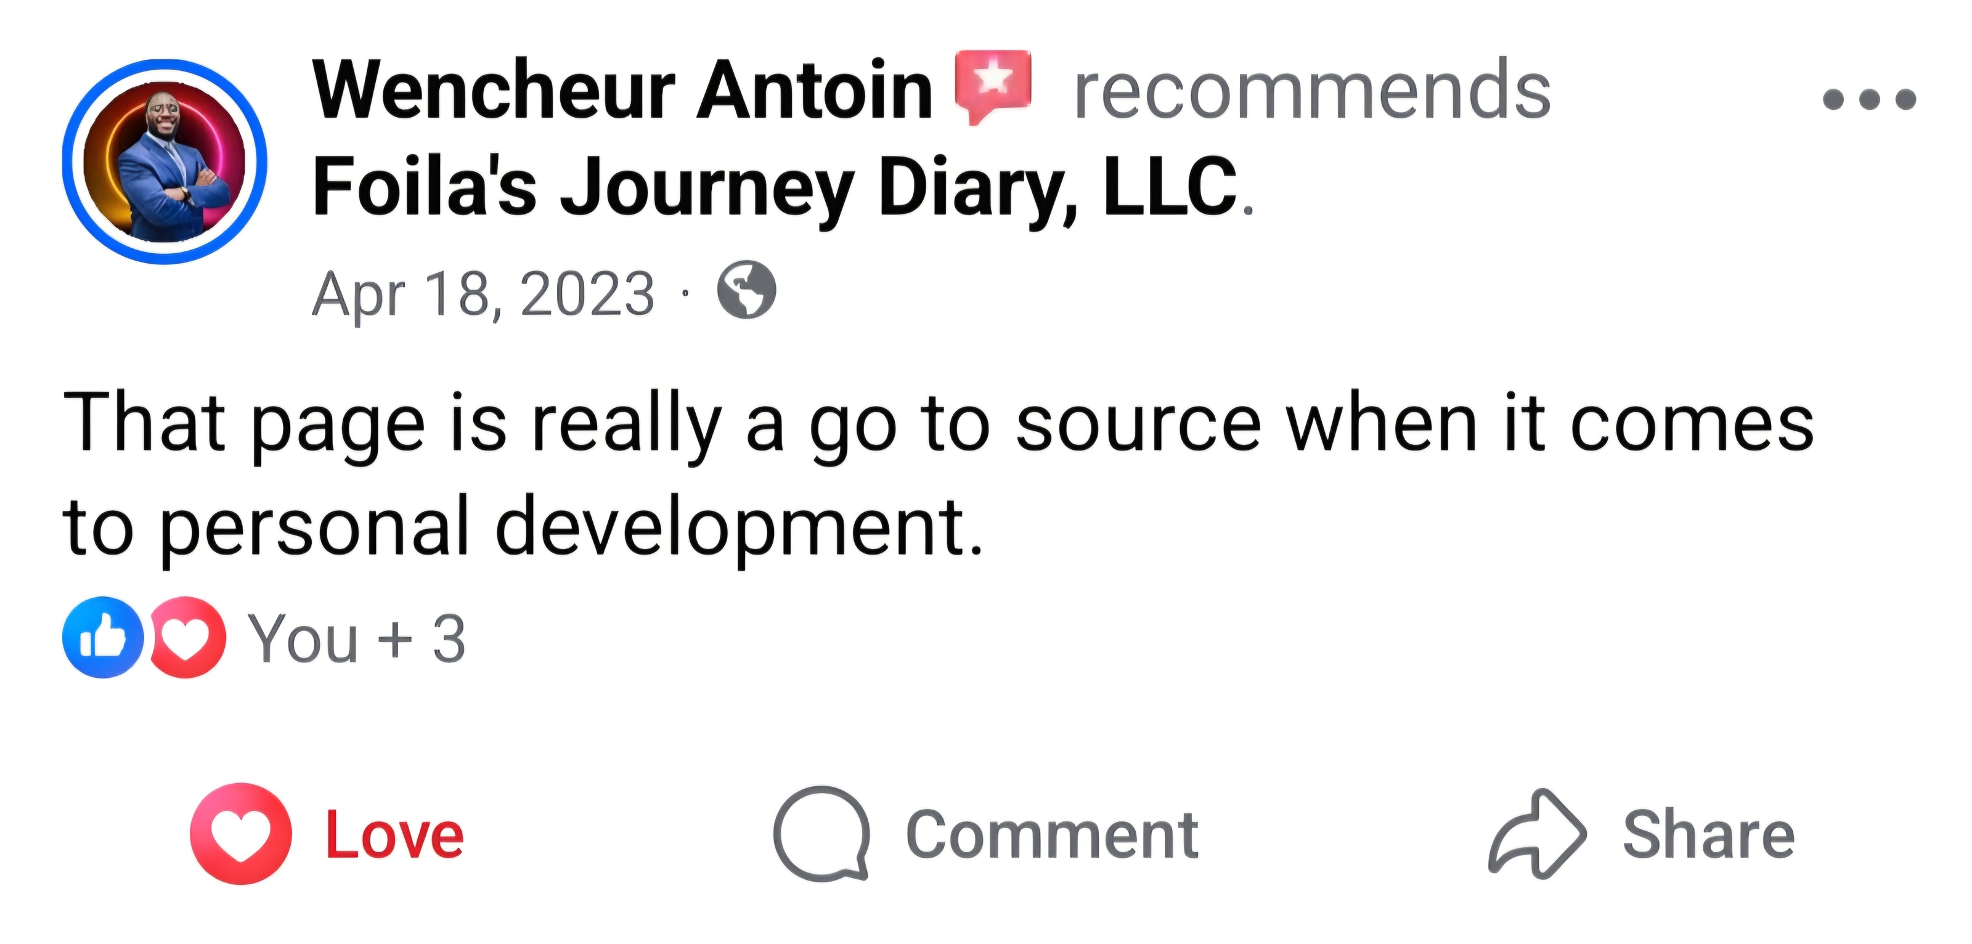
Task: Click the Share arrow icon
Action: [1536, 834]
